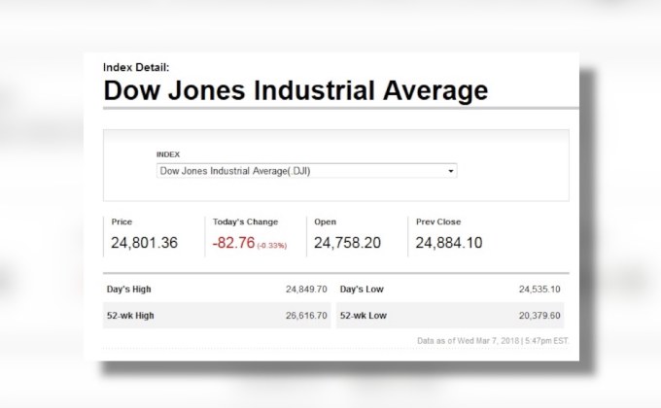661x408 pixels.
Task: Click the day's high value 24,849.70
Action: point(306,289)
